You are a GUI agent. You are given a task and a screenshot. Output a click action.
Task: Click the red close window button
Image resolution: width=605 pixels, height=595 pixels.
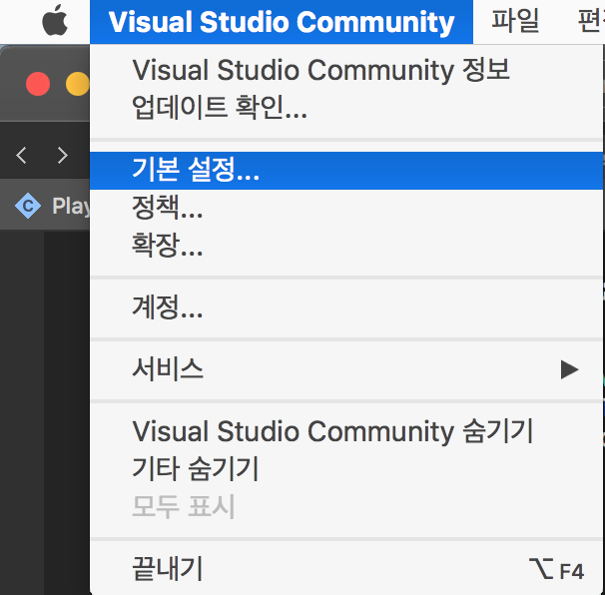[38, 84]
